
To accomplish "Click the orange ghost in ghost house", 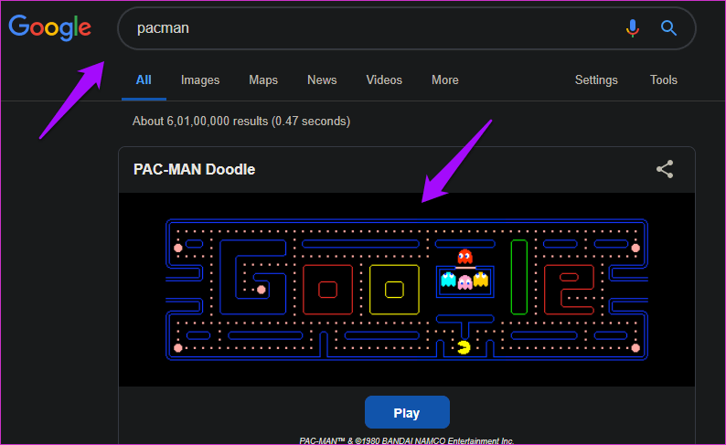I will [481, 280].
